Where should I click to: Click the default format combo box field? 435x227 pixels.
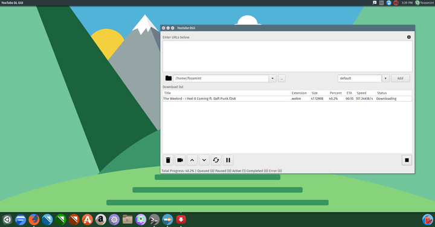coord(359,78)
